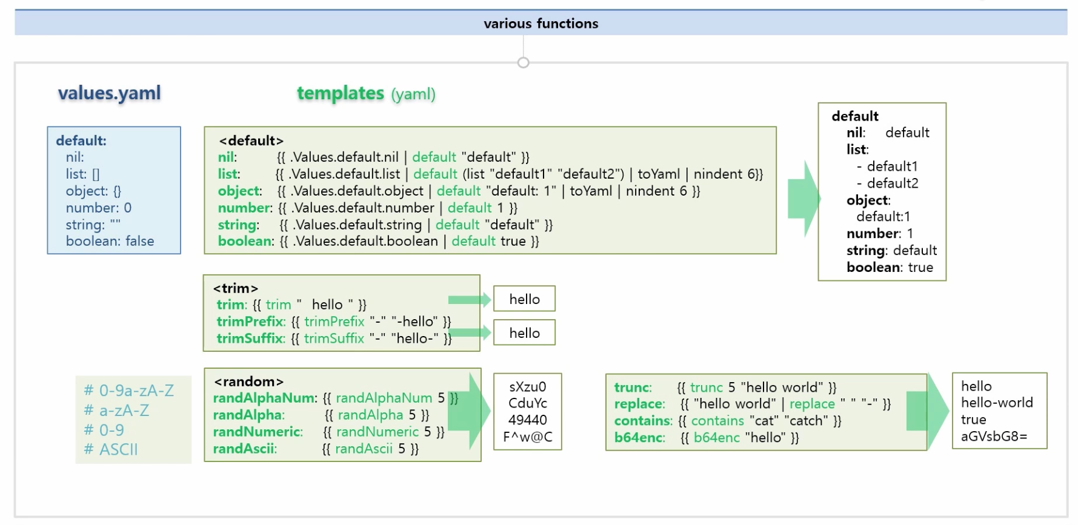The image size is (1078, 525).
Task: Click the template line with list "default1" "default2"
Action: (x=490, y=174)
